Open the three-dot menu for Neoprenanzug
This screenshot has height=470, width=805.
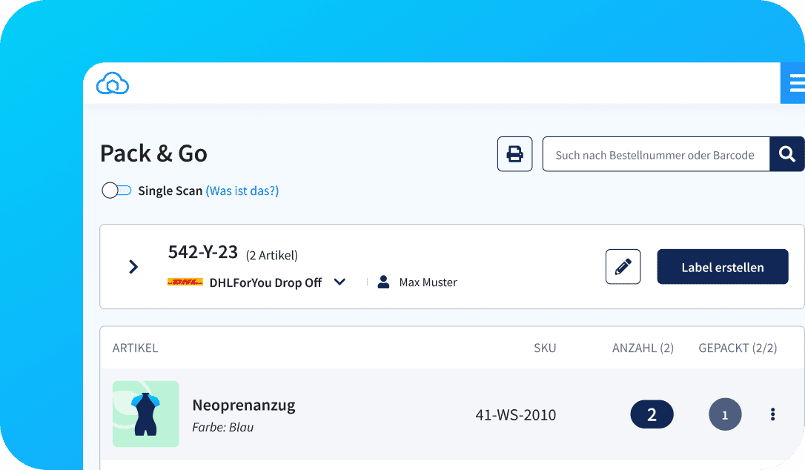(772, 414)
